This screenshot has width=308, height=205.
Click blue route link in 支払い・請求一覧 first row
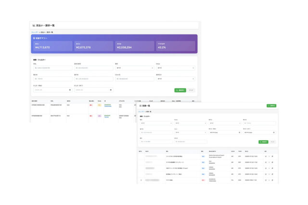[x=108, y=106]
